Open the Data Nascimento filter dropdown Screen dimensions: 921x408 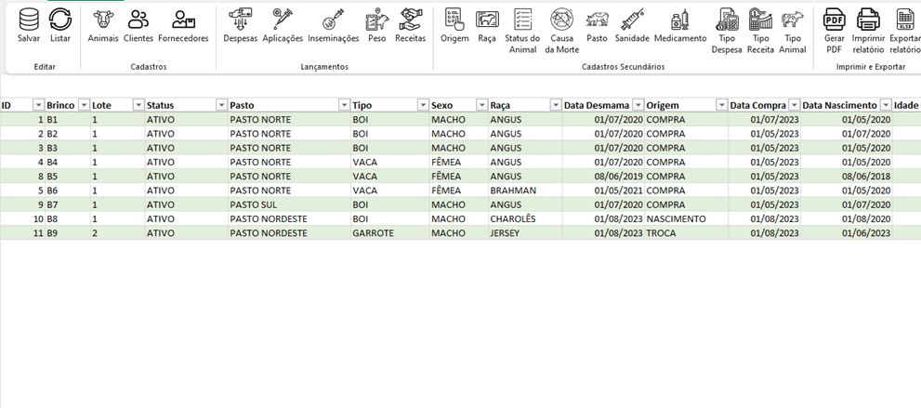point(886,105)
